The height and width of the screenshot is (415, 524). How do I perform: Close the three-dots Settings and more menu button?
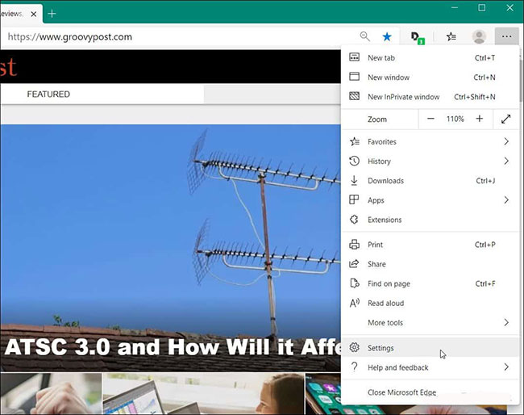tap(506, 36)
